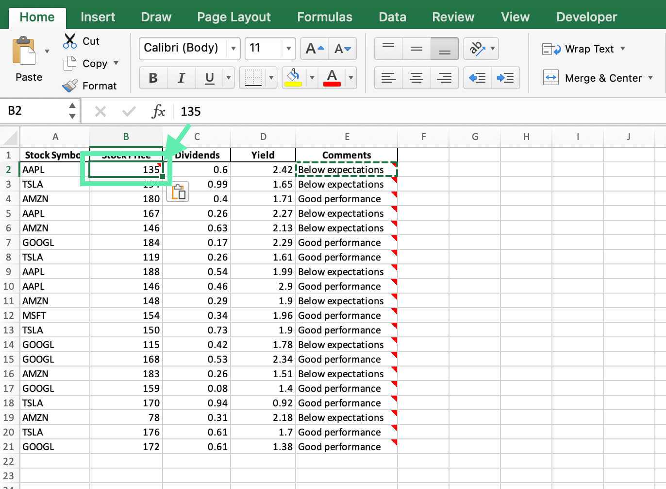Apply red font color
This screenshot has width=666, height=489.
coord(332,78)
